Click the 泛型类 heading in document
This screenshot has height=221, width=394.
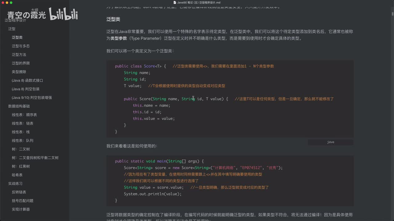113,19
